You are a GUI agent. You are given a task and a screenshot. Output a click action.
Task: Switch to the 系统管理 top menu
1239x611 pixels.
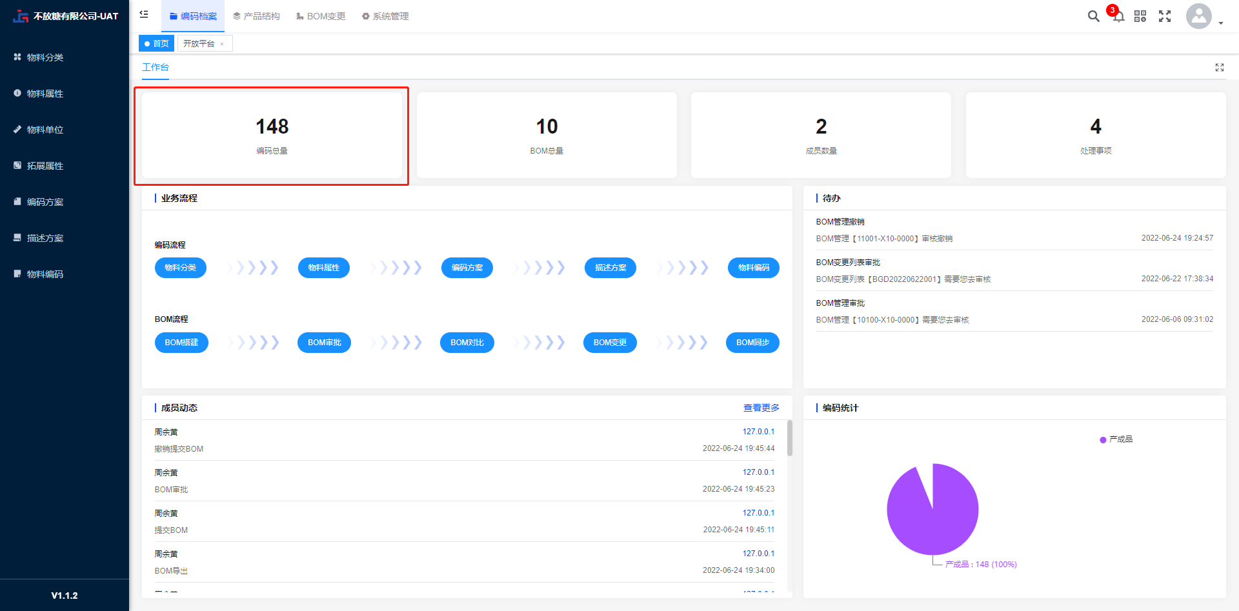[x=385, y=16]
